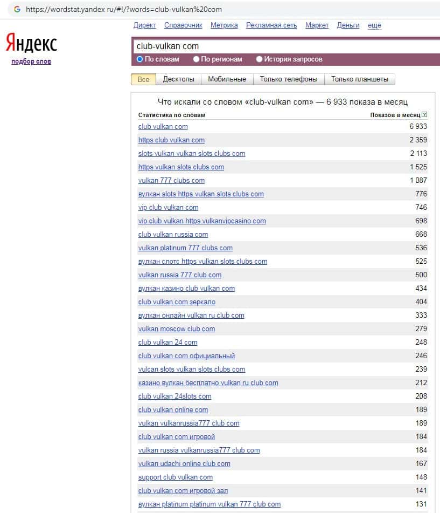
Task: Open 'club vulkan com зеркало' keyword
Action: (x=177, y=302)
